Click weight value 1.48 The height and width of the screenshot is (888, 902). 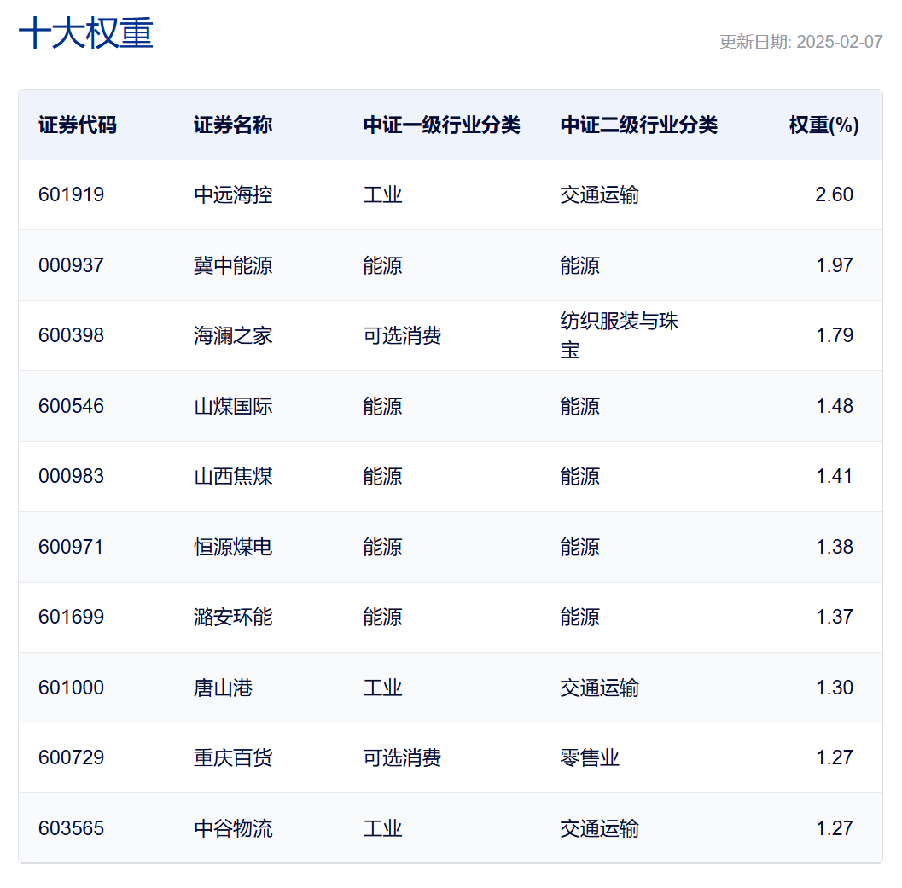coord(834,406)
